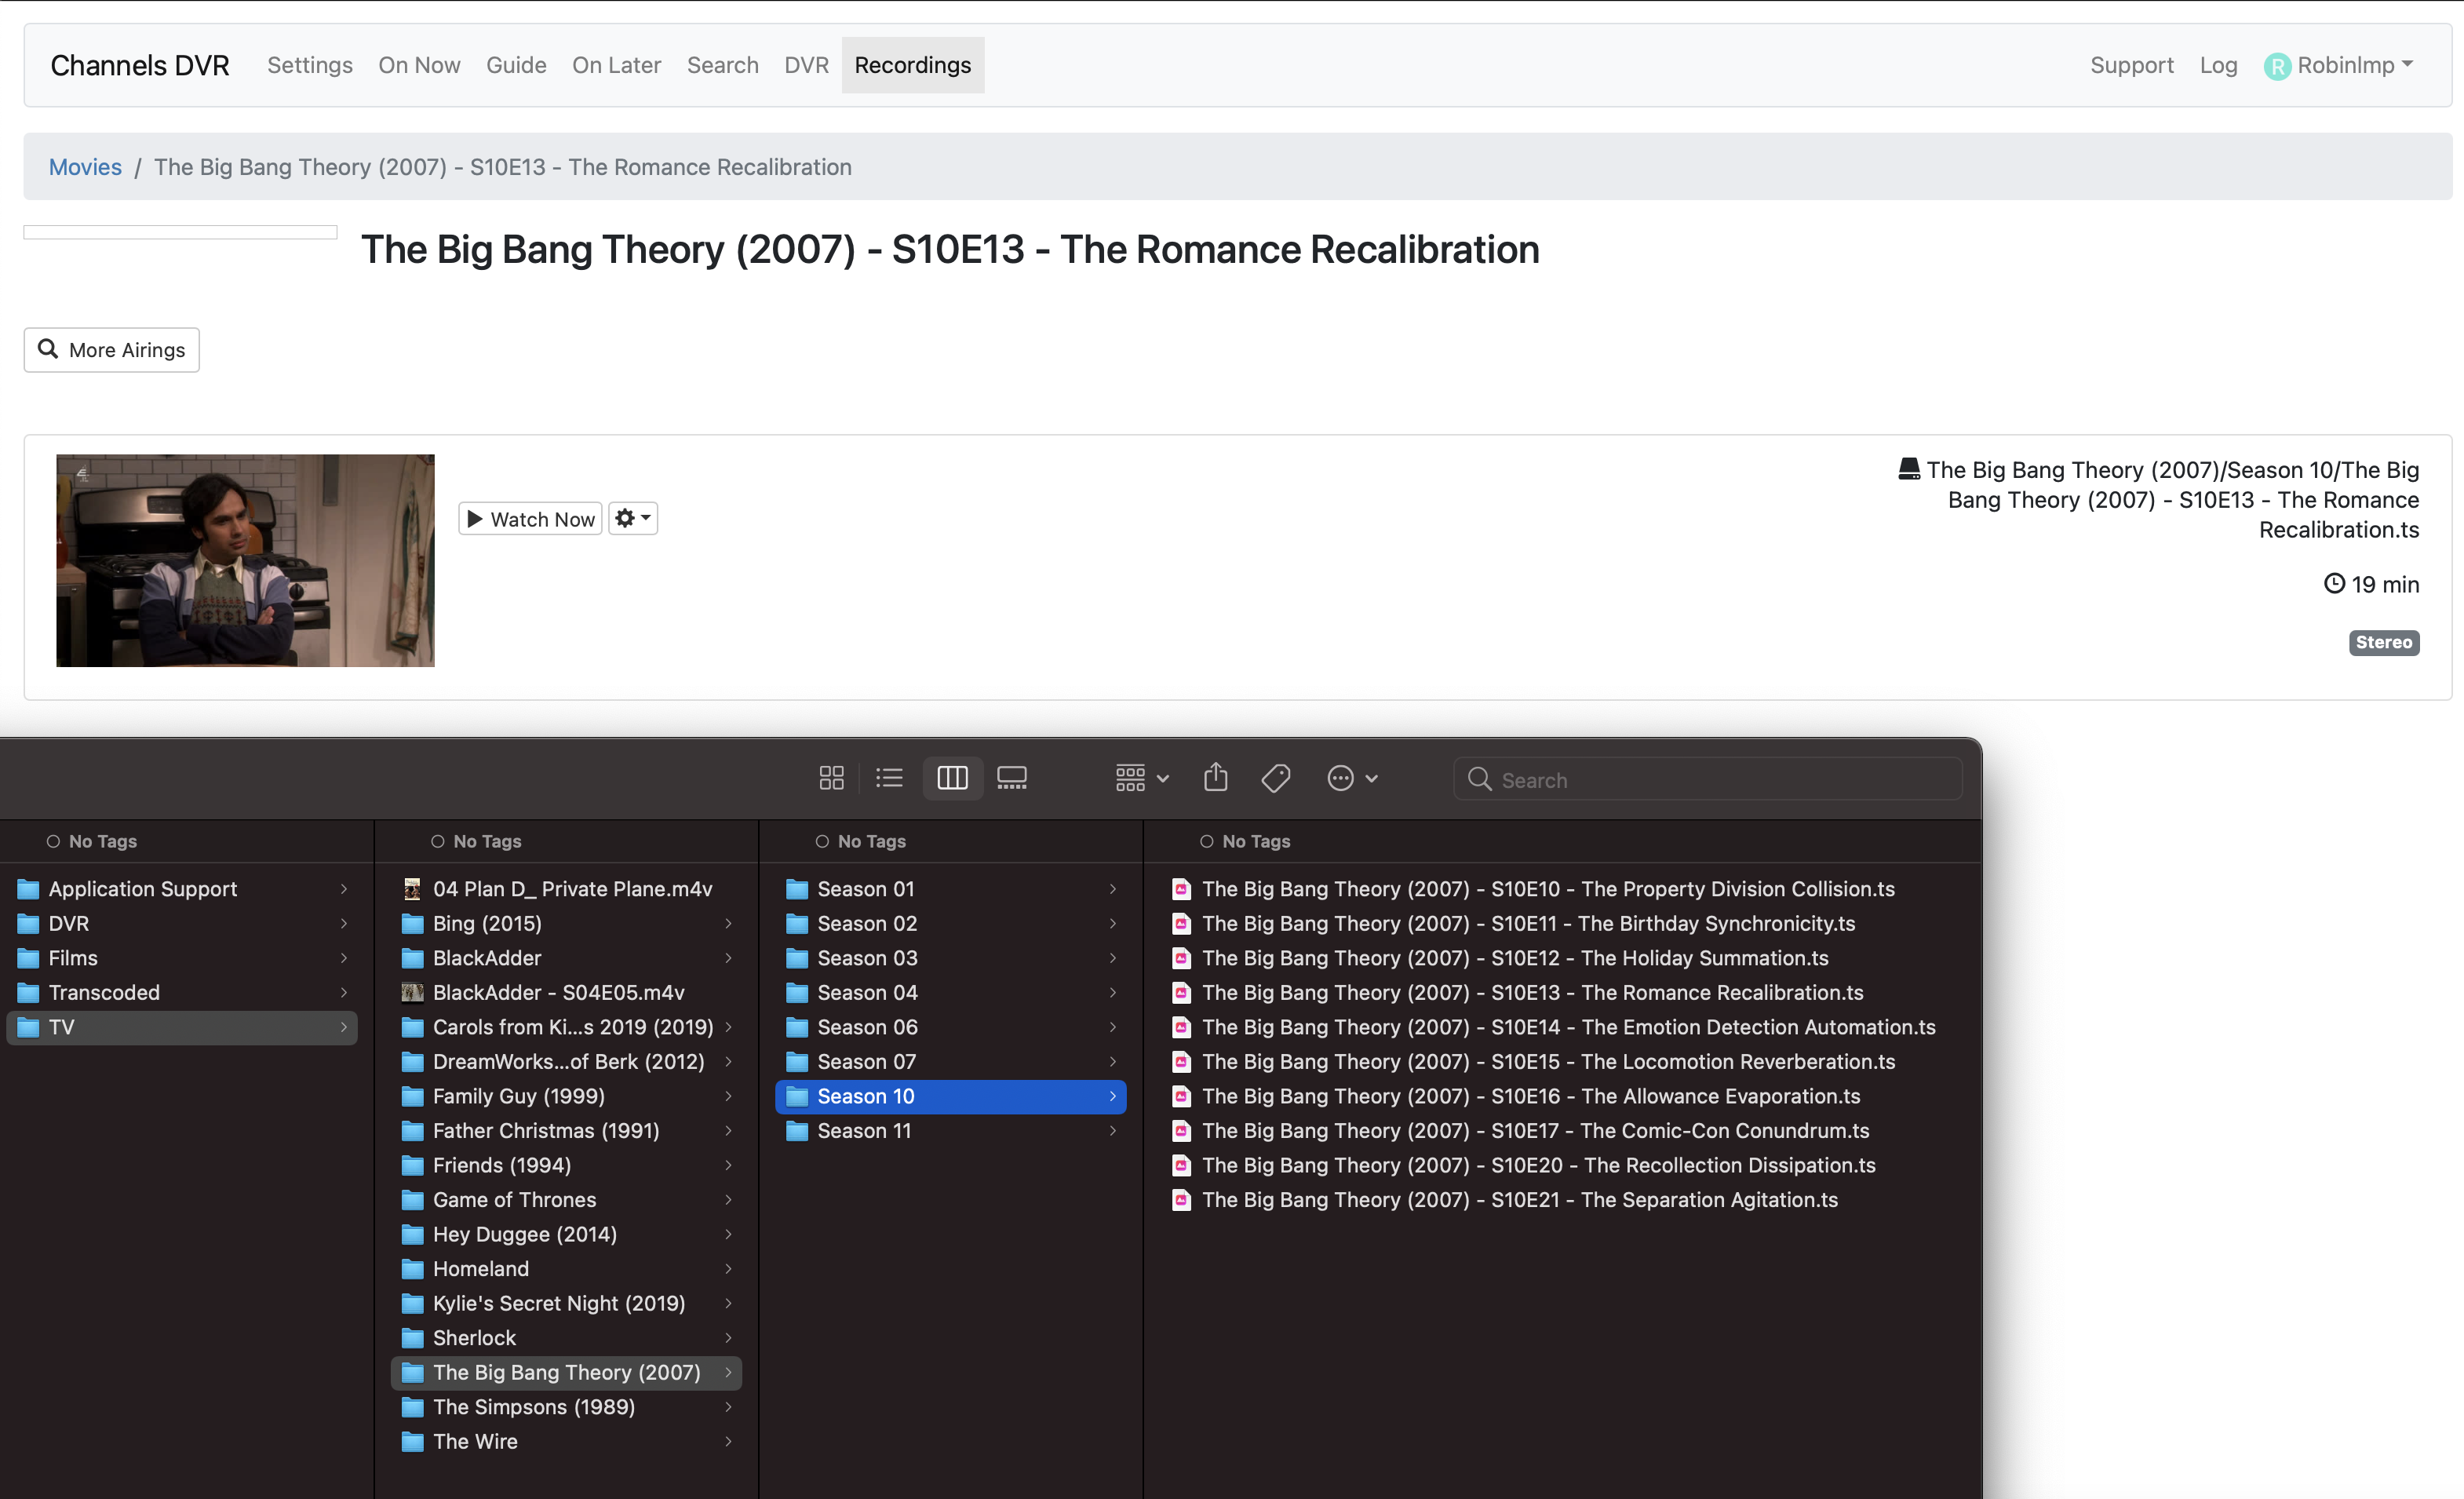Open the Finder Group By dropdown
The width and height of the screenshot is (2464, 1499).
[x=1141, y=778]
